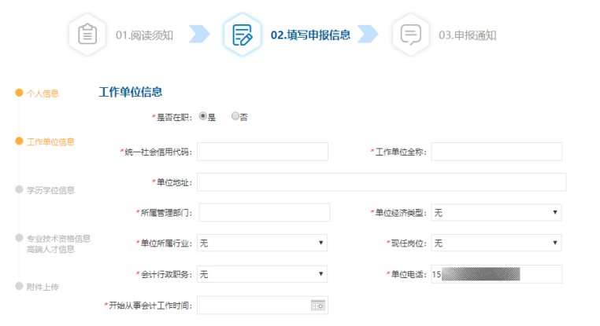The height and width of the screenshot is (326, 600).
Task: Expand the 现任岗位 dropdown
Action: pos(496,244)
